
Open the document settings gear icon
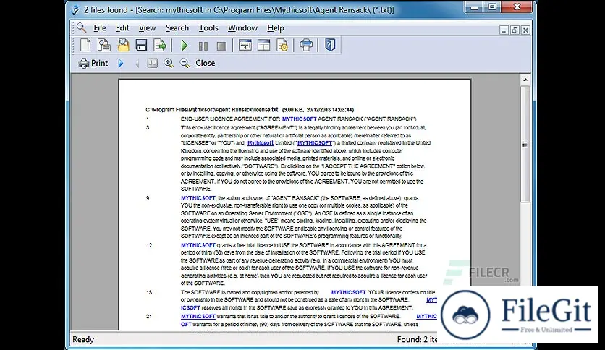[x=282, y=45]
